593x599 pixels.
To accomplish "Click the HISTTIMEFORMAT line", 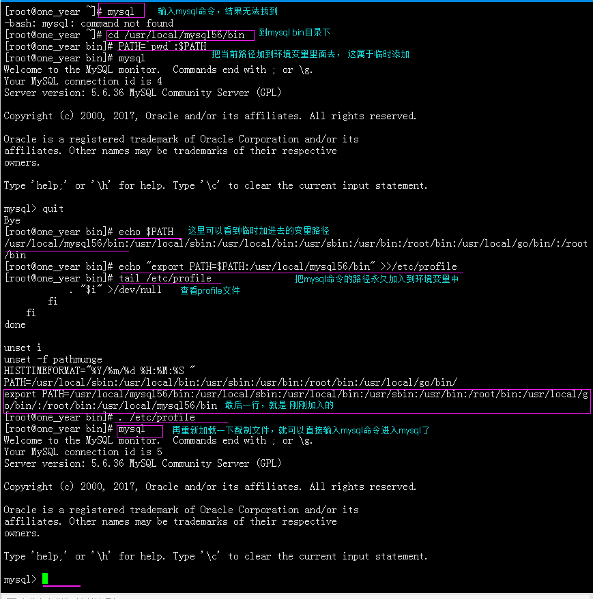I will 100,371.
